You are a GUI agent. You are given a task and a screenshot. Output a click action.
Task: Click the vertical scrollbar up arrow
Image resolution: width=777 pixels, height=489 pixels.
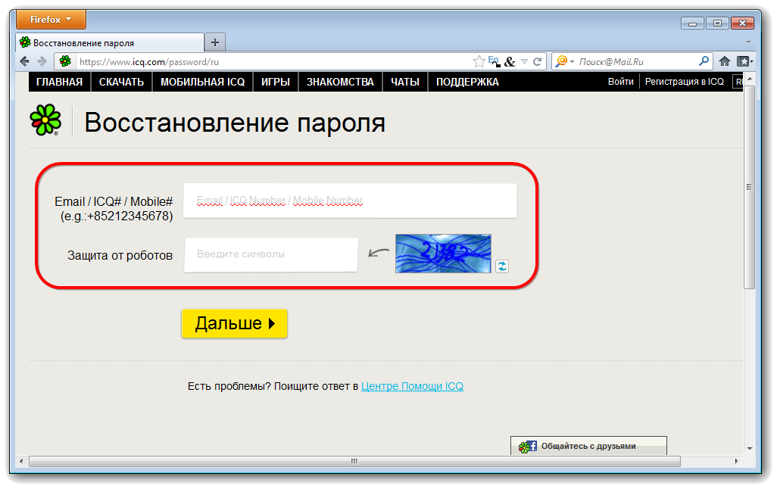749,78
